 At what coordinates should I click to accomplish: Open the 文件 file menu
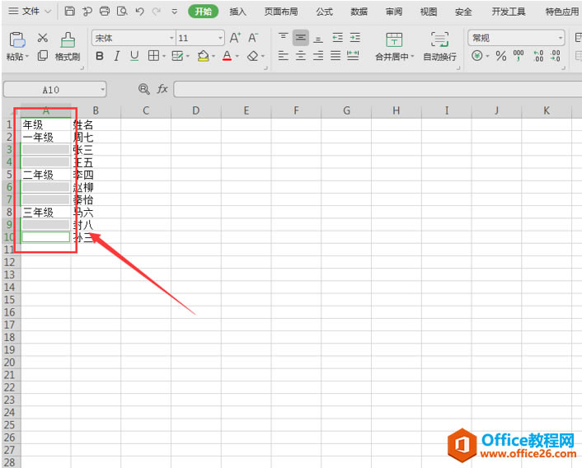[x=30, y=12]
